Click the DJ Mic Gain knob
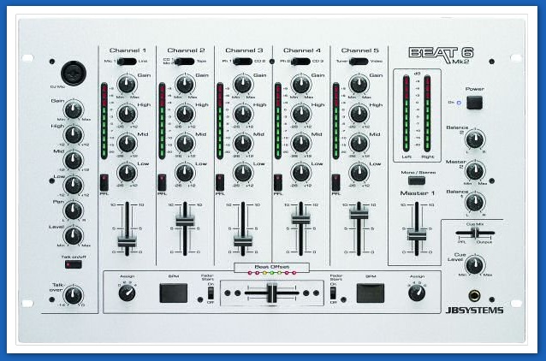 pos(74,110)
